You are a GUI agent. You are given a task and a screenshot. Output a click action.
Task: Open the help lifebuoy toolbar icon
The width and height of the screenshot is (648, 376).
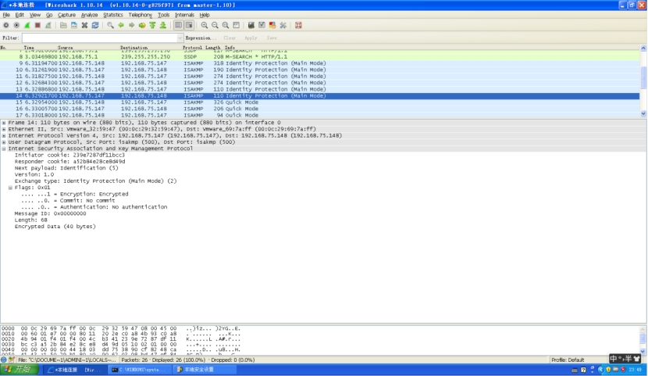point(298,25)
